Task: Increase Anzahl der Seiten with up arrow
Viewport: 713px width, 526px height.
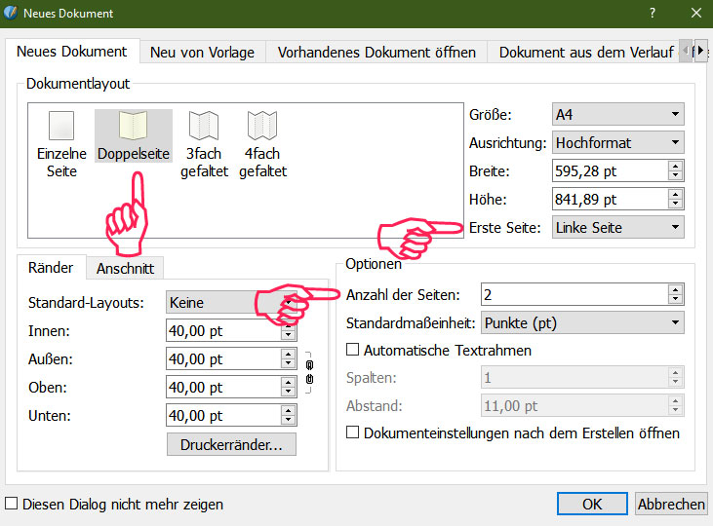Action: tap(675, 289)
